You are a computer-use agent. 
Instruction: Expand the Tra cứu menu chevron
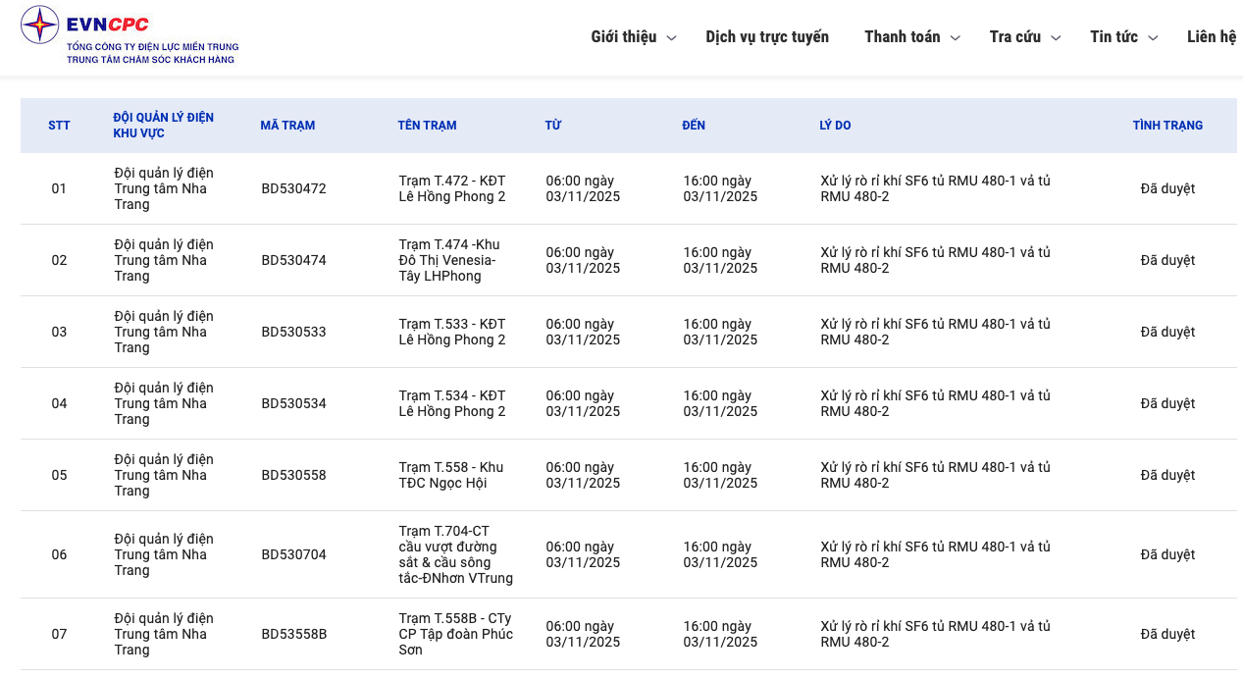pos(1056,38)
